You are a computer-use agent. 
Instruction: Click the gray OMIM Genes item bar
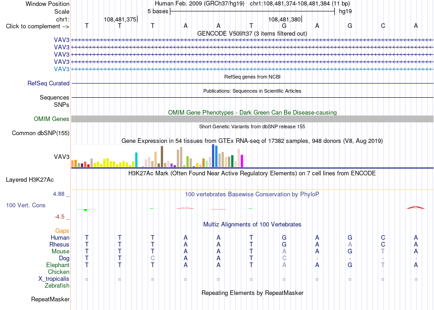coord(252,119)
